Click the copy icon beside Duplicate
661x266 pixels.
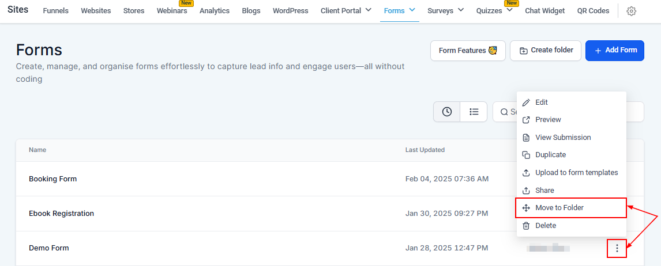[x=526, y=155]
